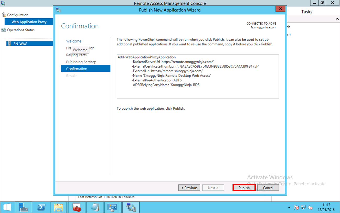Click the Add-WebApplicationProxyApplication command line
Image resolution: width=340 pixels, height=213 pixels.
click(147, 57)
